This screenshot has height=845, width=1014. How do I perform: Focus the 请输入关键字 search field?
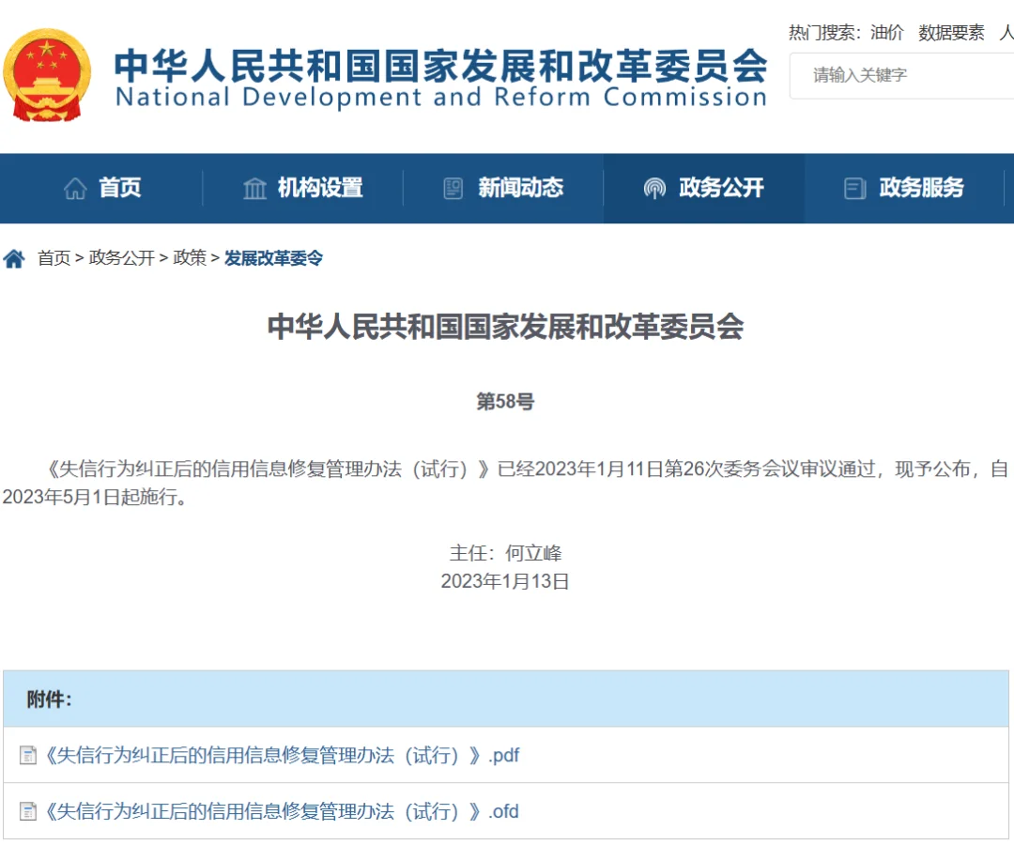[x=901, y=76]
